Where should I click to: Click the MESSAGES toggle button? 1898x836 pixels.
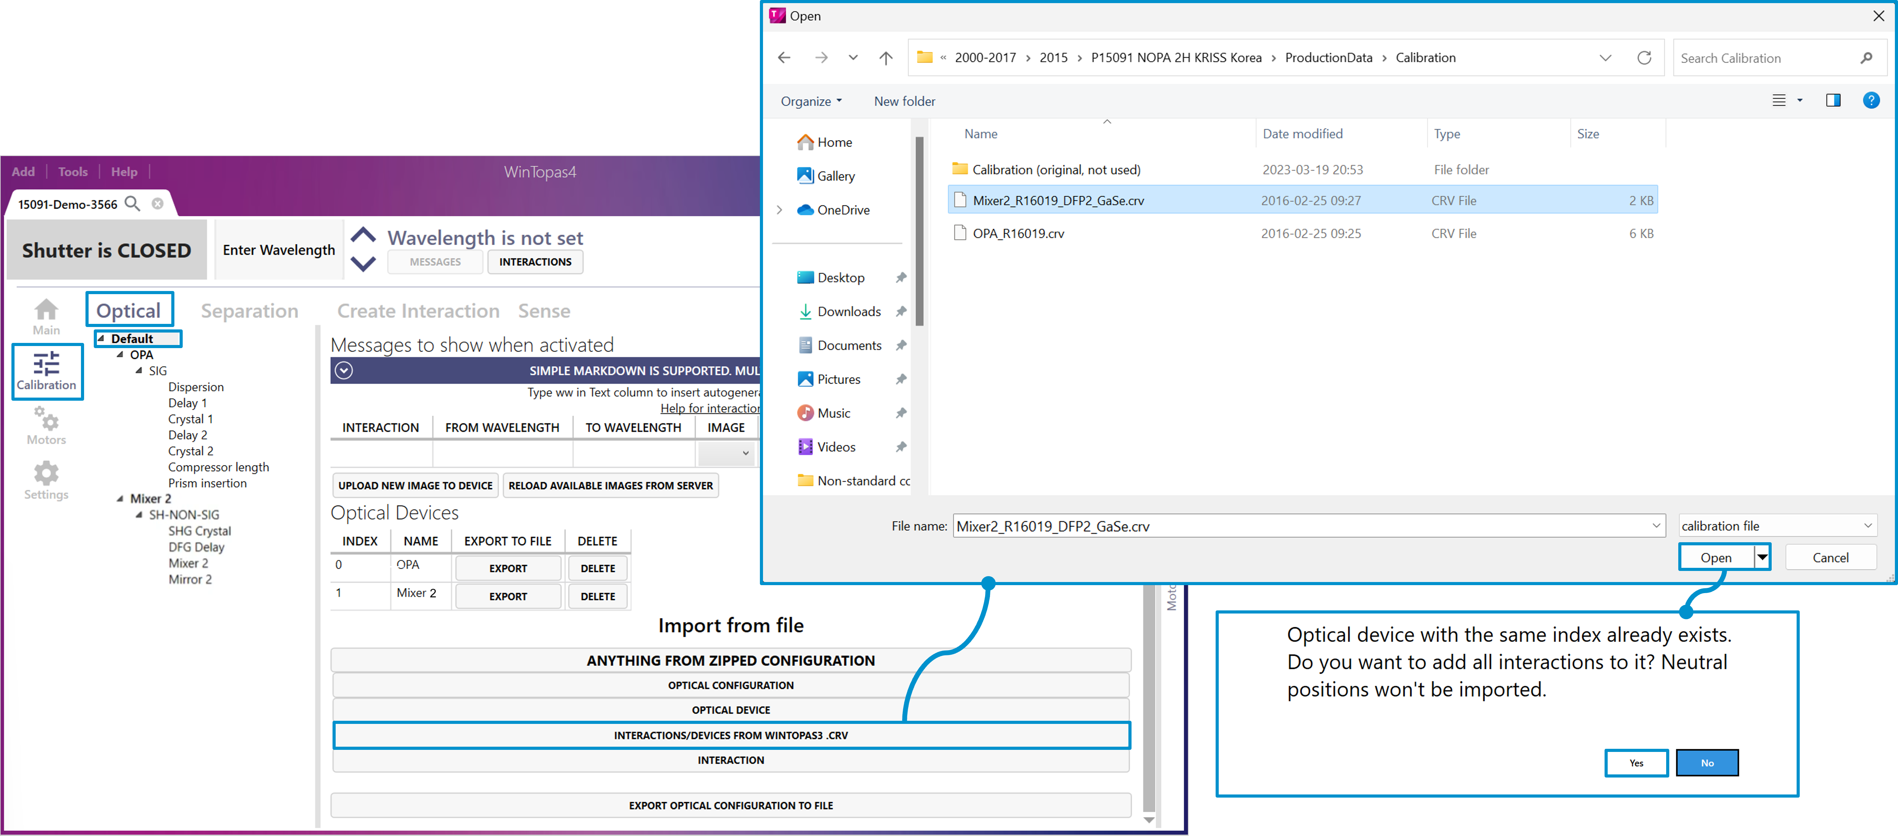click(x=435, y=262)
